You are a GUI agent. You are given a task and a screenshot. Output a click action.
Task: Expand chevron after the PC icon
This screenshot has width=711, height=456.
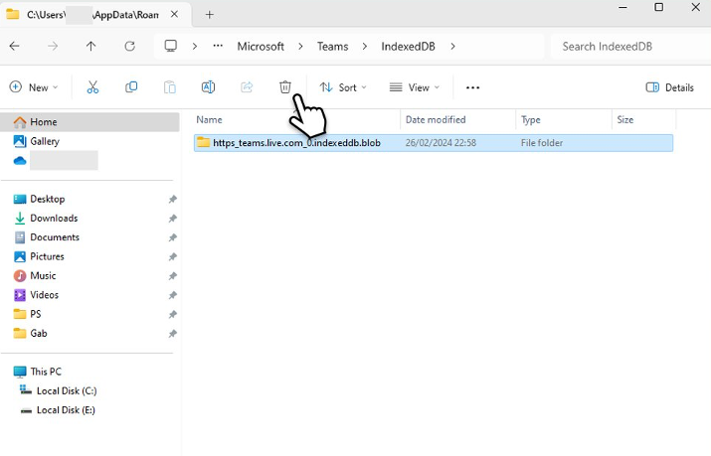point(195,46)
